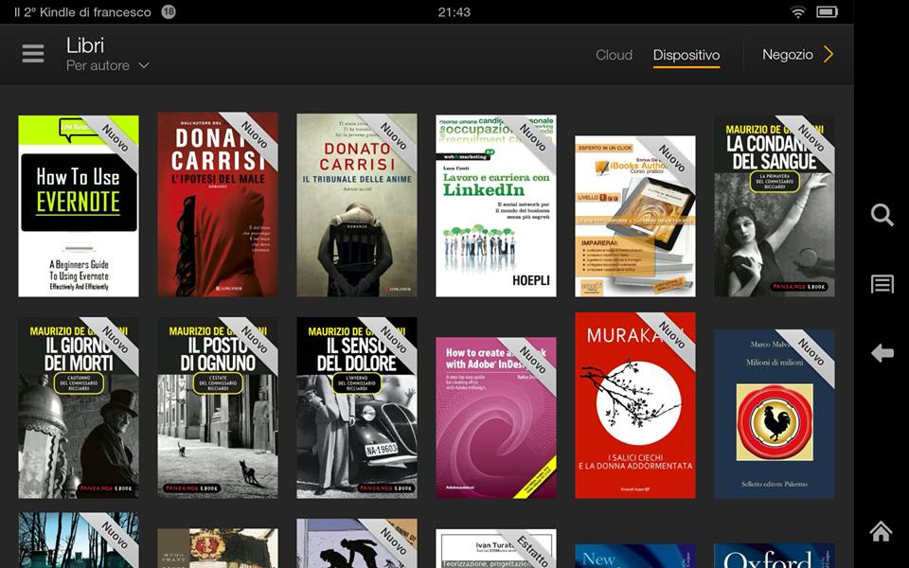The image size is (909, 568).
Task: Open Lavoro e carriera con LinkedIn book
Action: [496, 205]
